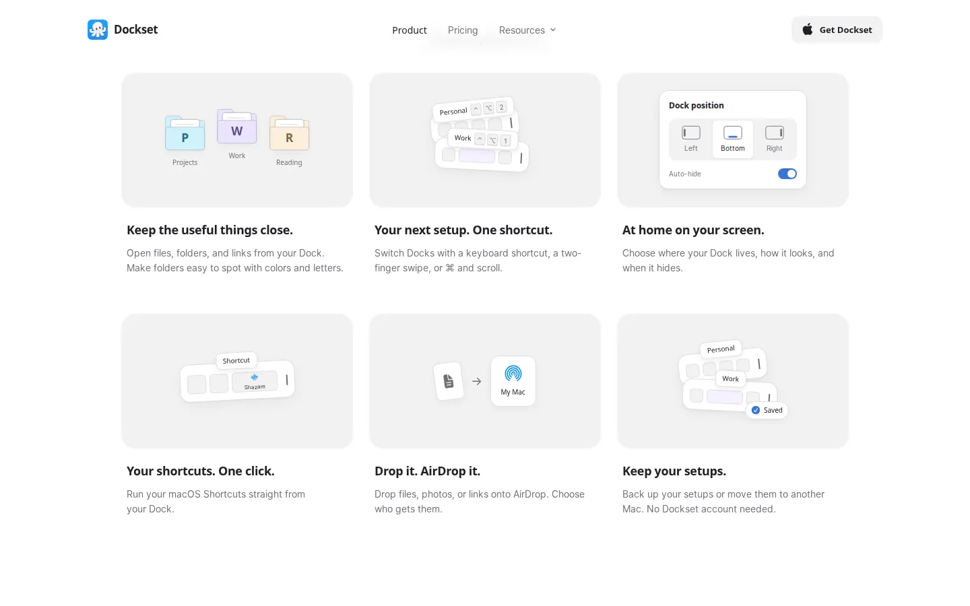The height and width of the screenshot is (606, 970).
Task: Click the Get Dockset button
Action: pyautogui.click(x=837, y=30)
